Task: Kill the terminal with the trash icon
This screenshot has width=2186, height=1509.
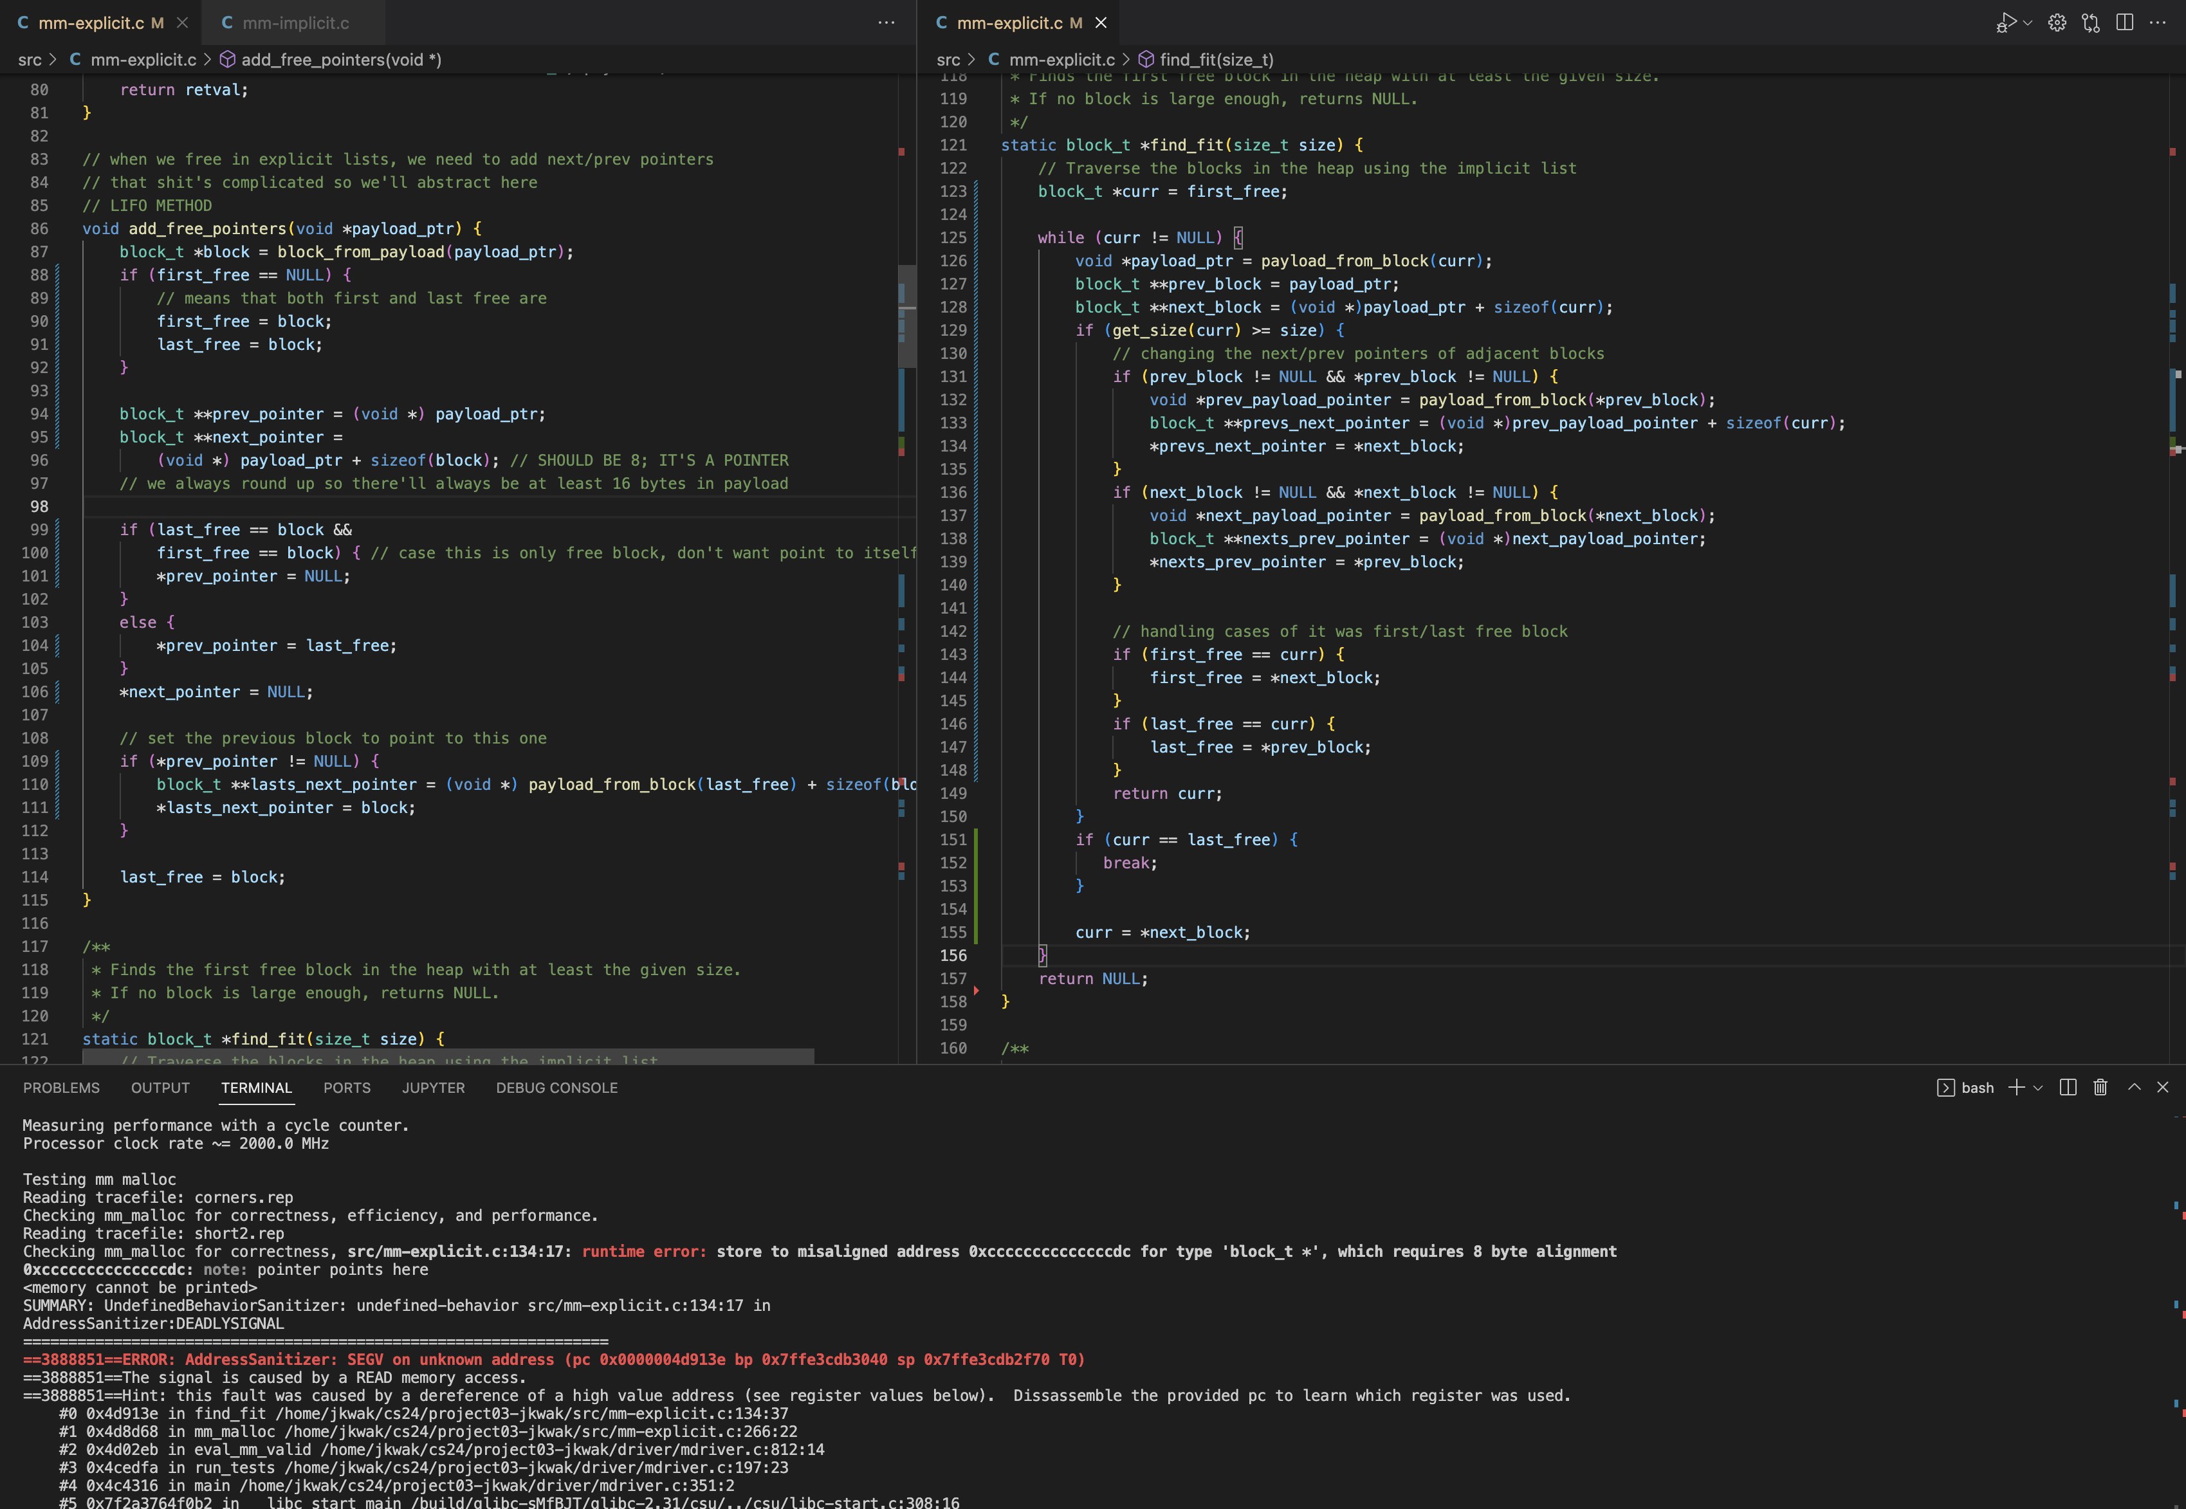Action: [2100, 1087]
